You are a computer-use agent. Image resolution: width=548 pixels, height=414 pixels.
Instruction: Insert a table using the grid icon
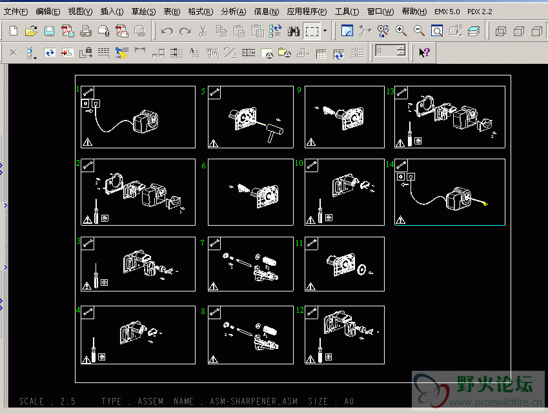pyautogui.click(x=321, y=54)
